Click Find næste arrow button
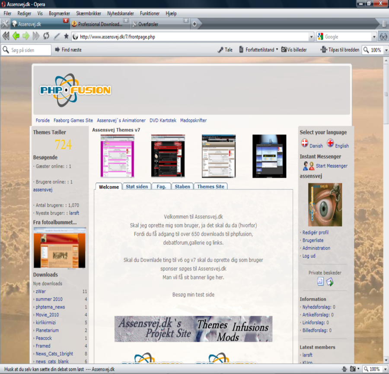This screenshot has width=389, height=374. (x=57, y=49)
